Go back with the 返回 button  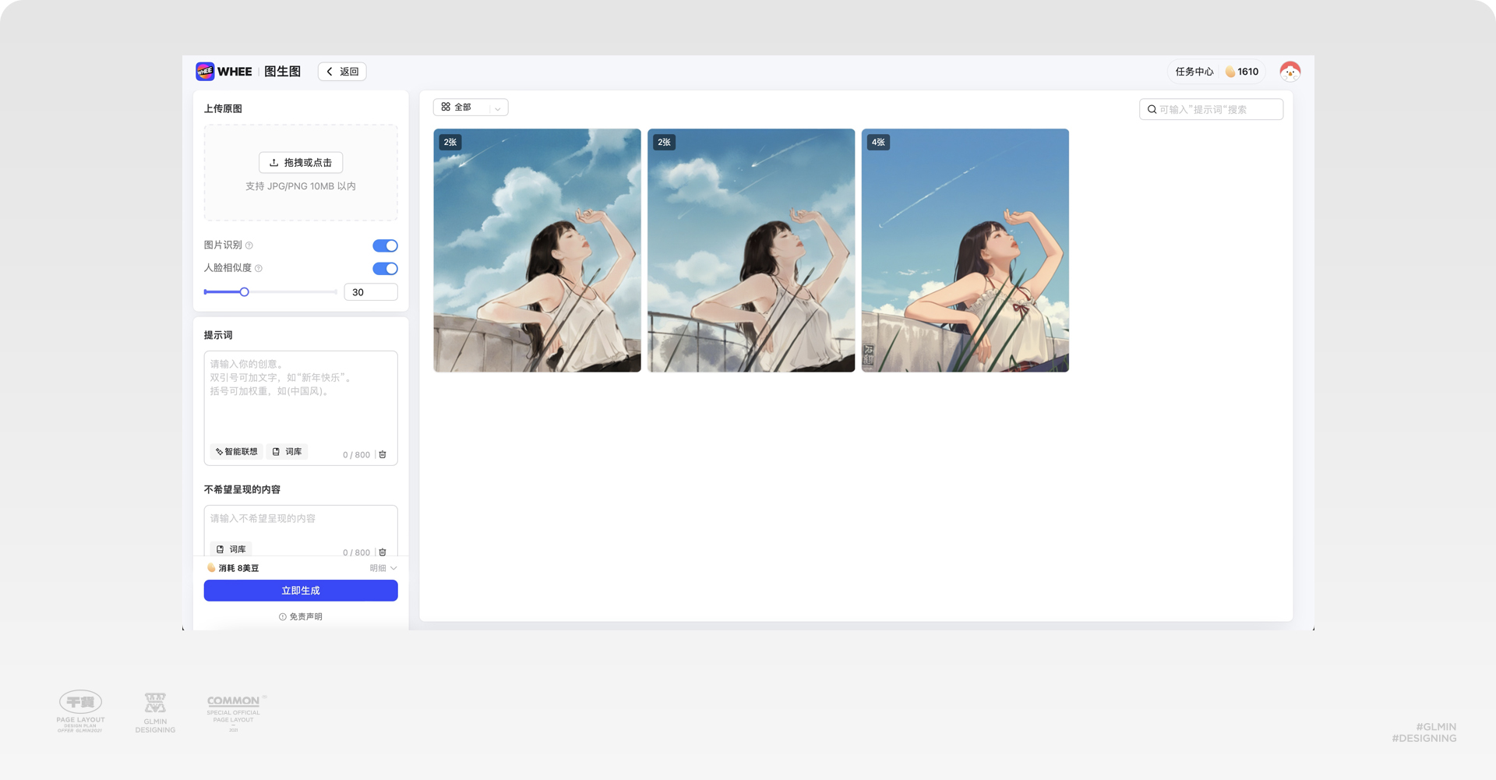pyautogui.click(x=342, y=72)
